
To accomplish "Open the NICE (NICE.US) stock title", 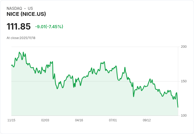I will coord(26,14).
